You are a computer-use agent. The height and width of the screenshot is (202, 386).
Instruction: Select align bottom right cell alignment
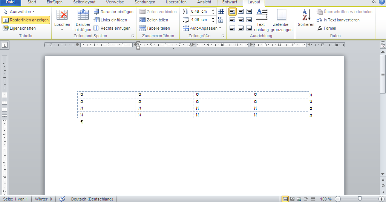(x=249, y=28)
